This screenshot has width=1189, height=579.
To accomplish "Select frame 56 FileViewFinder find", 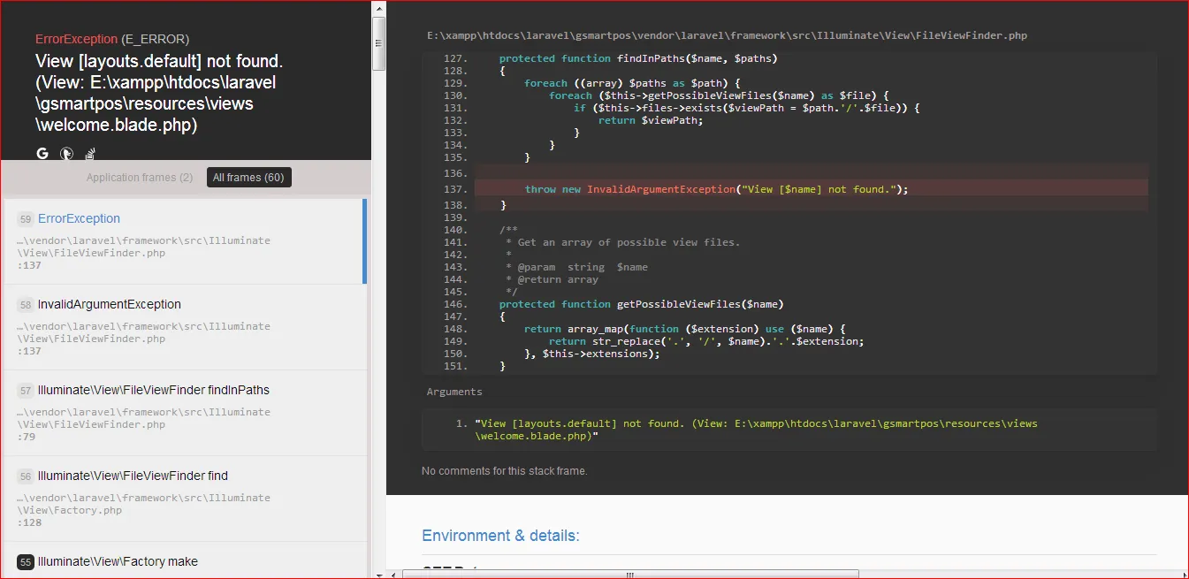I will tap(185, 499).
